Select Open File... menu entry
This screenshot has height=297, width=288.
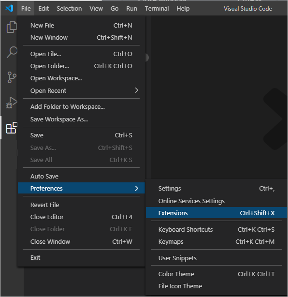tap(81, 54)
